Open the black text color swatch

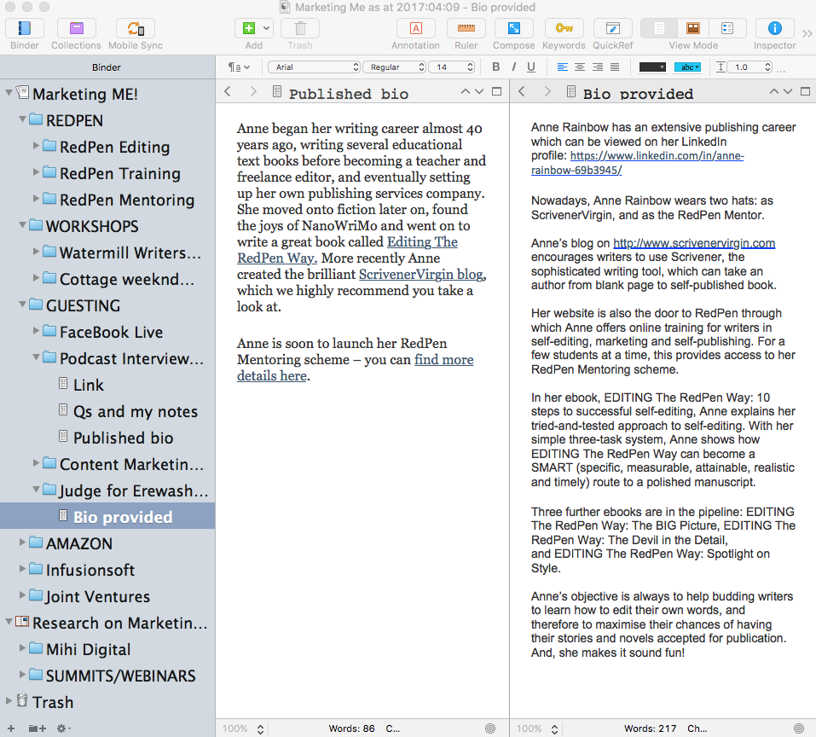(x=652, y=67)
